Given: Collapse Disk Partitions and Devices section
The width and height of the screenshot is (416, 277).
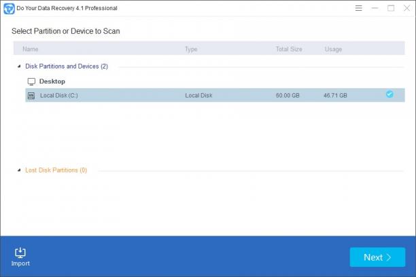Looking at the screenshot, I should [19, 67].
